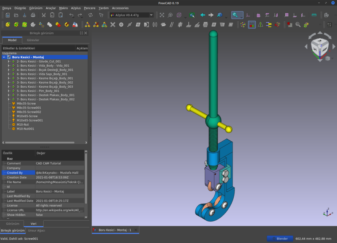Screen dimensions: 337x243
Task: Click the Blender button in the taskbar
Action: (280, 238)
